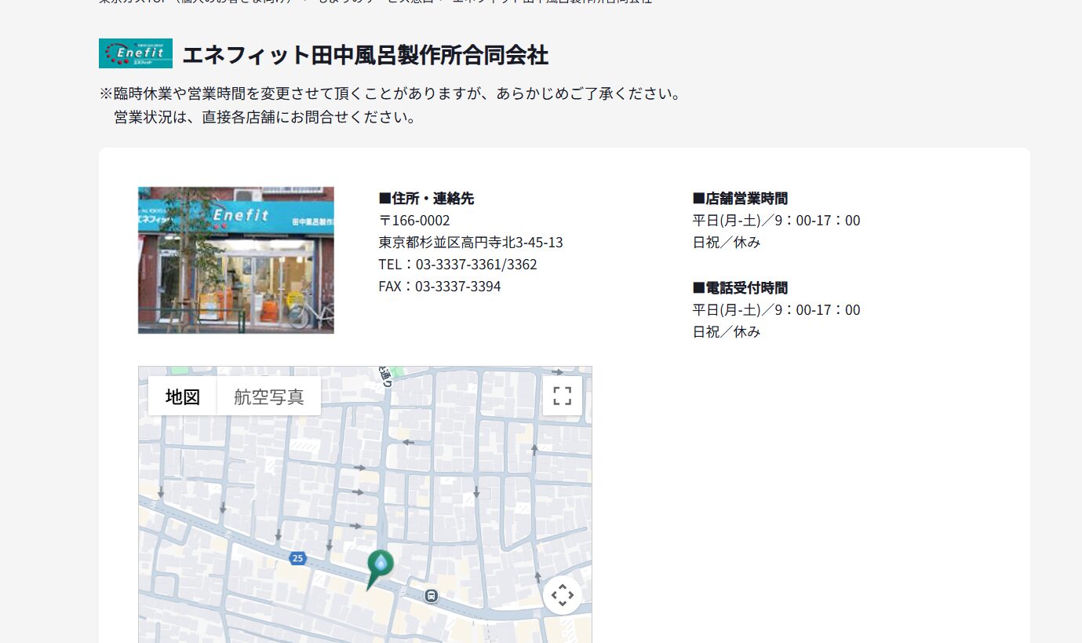Select the bus stop icon on map
The image size is (1082, 643).
(431, 596)
